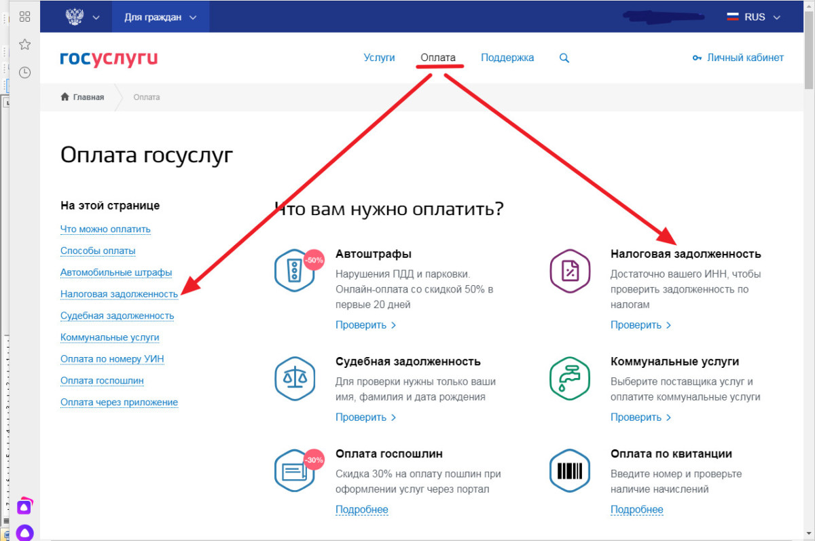This screenshot has height=541, width=815.
Task: Click the Оплата госпошлин card heading
Action: click(x=389, y=453)
